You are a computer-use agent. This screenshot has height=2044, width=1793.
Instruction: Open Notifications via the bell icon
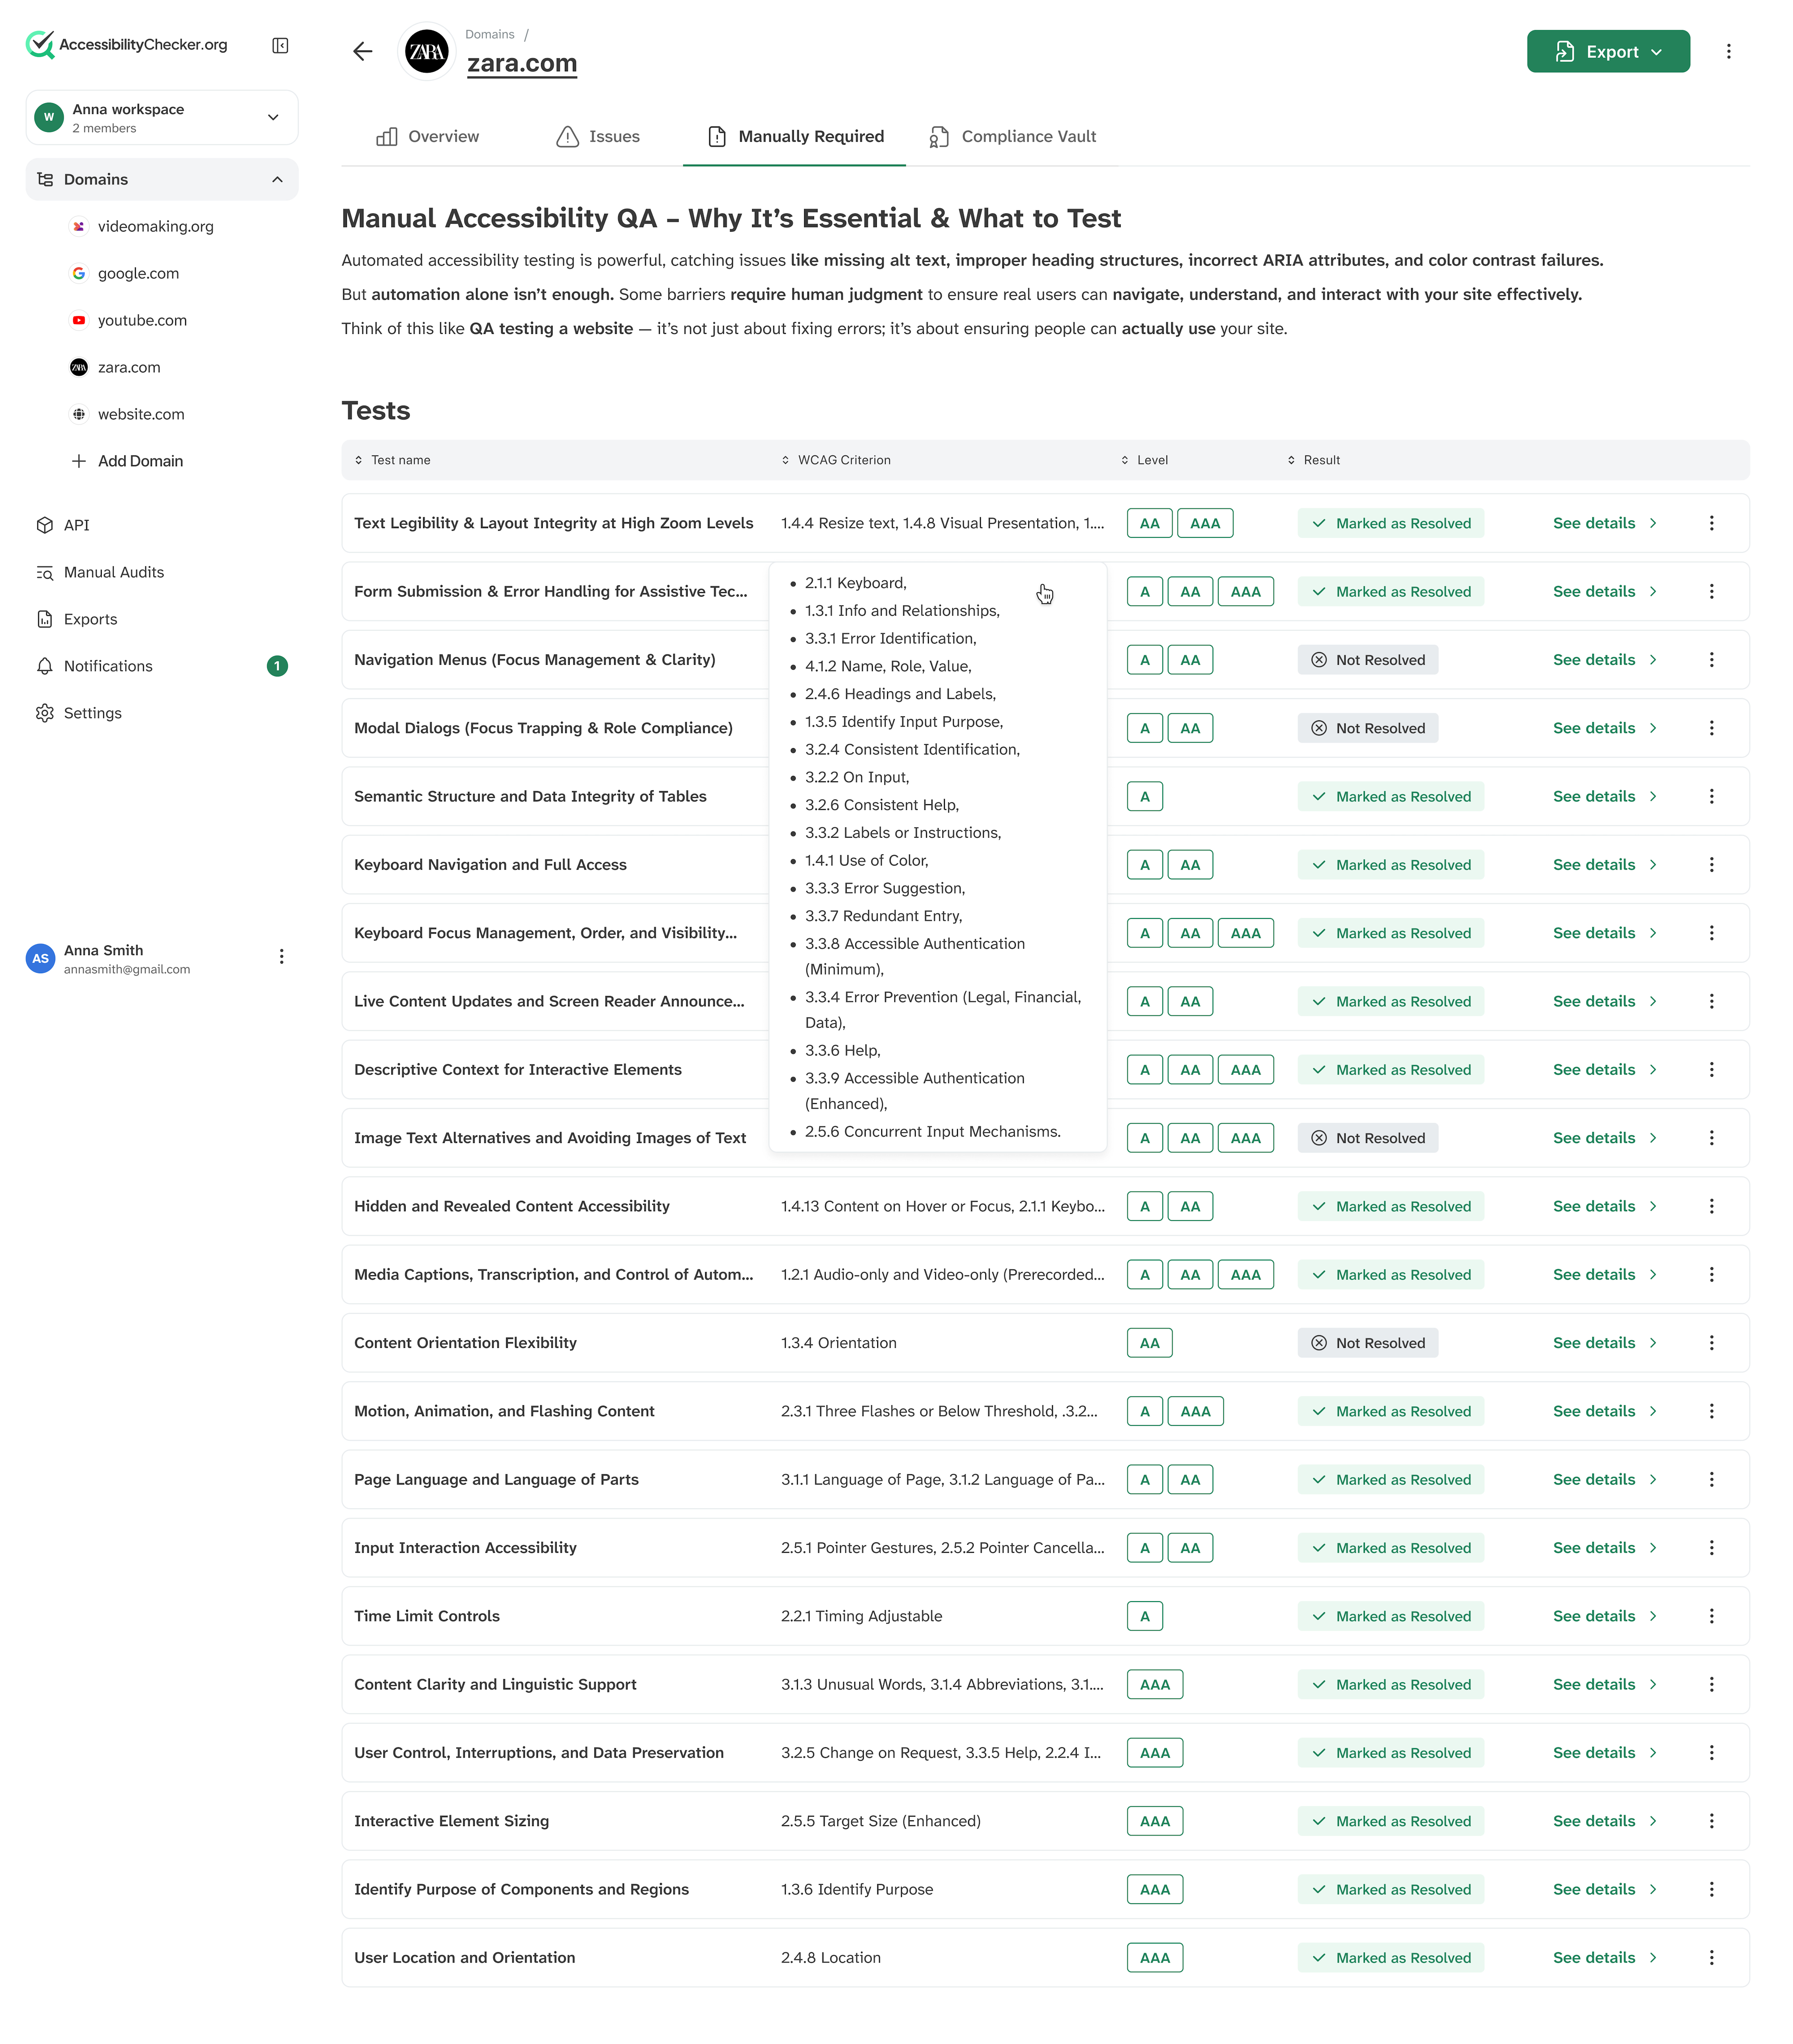[x=45, y=666]
